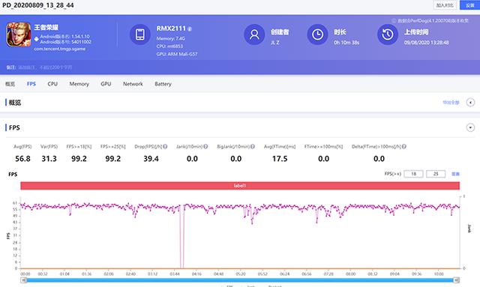Click the info icon beside RMX2111
This screenshot has width=480, height=287.
pyautogui.click(x=190, y=28)
